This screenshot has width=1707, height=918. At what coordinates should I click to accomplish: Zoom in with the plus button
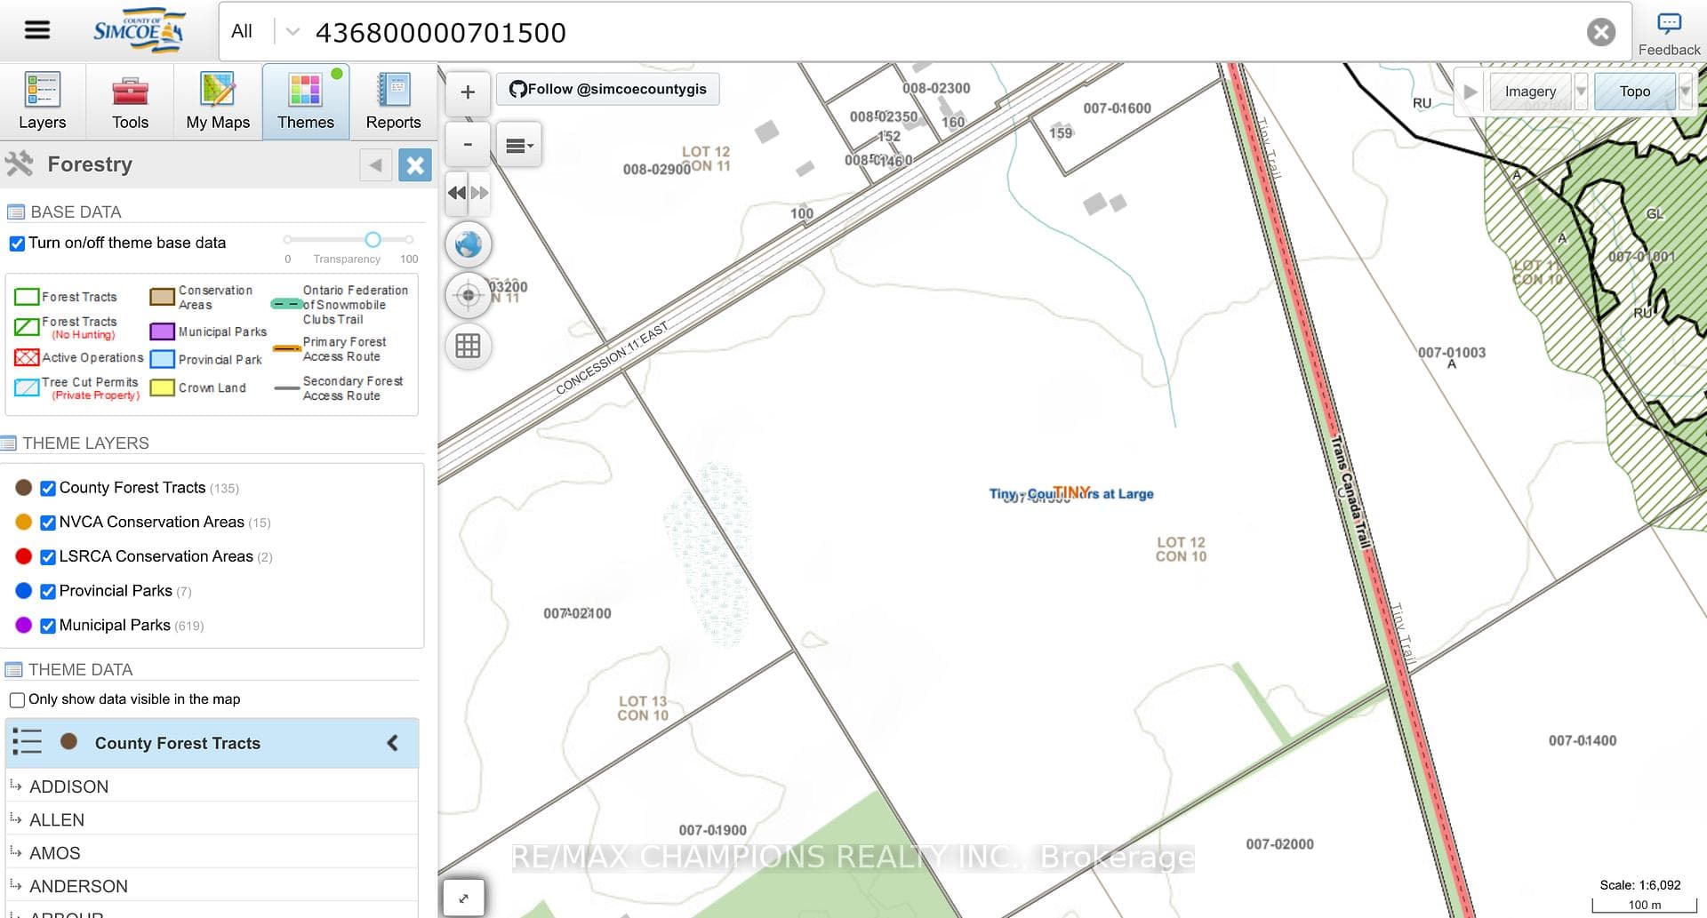click(x=468, y=92)
